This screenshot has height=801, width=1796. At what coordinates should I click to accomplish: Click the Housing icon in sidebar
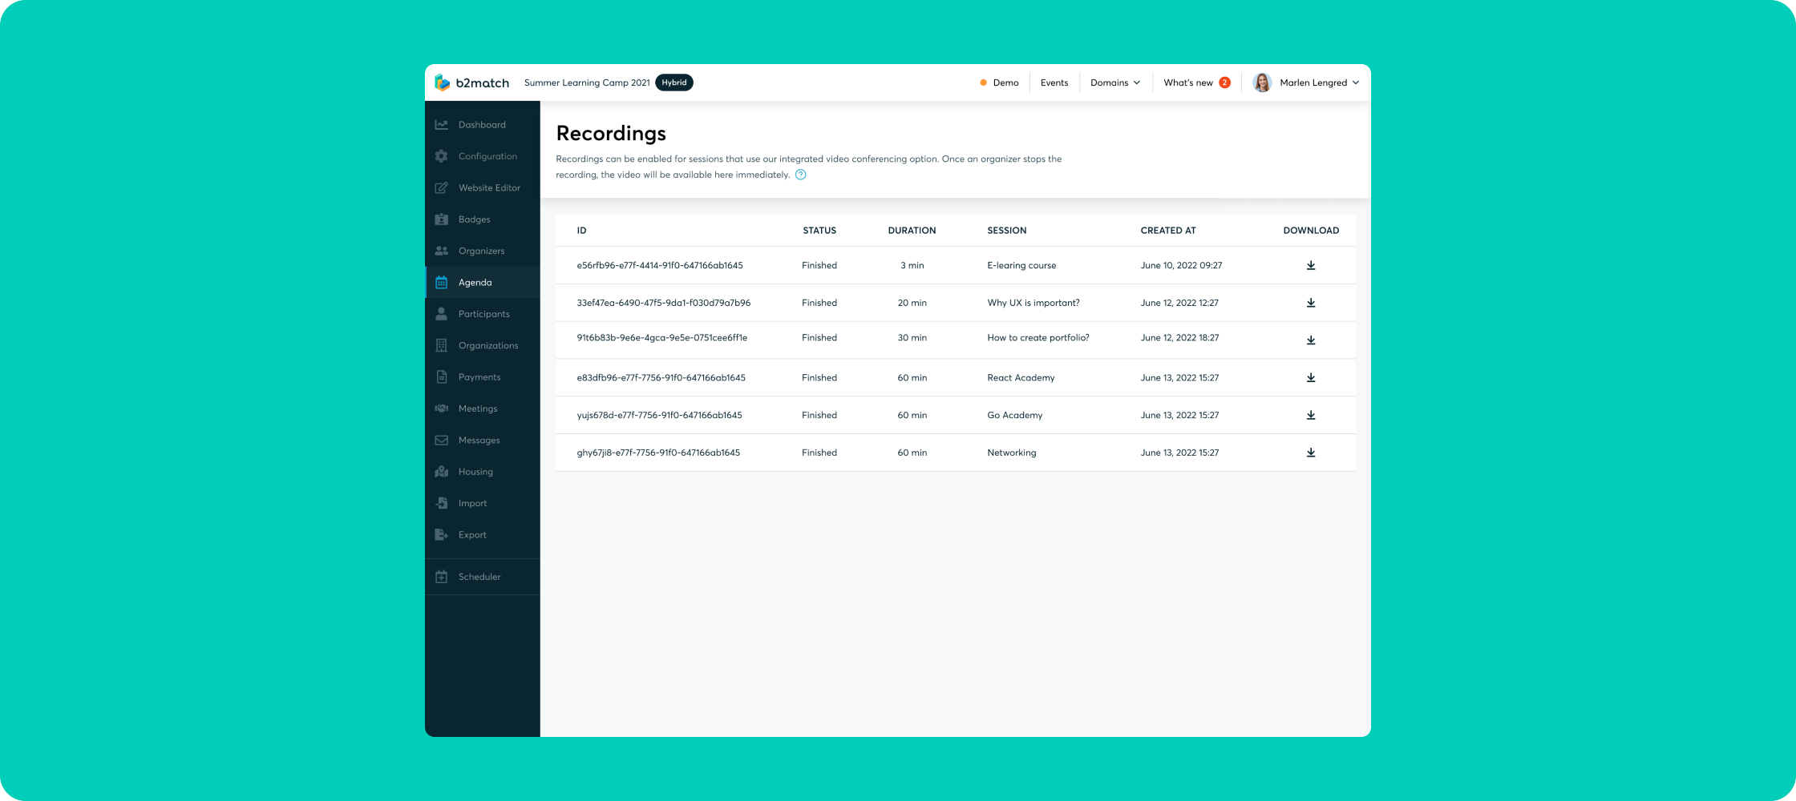tap(441, 472)
